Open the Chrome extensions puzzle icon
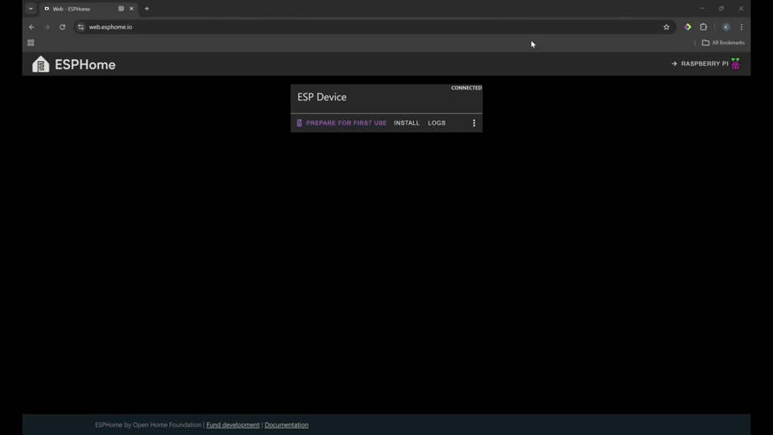This screenshot has height=435, width=773. pyautogui.click(x=703, y=27)
